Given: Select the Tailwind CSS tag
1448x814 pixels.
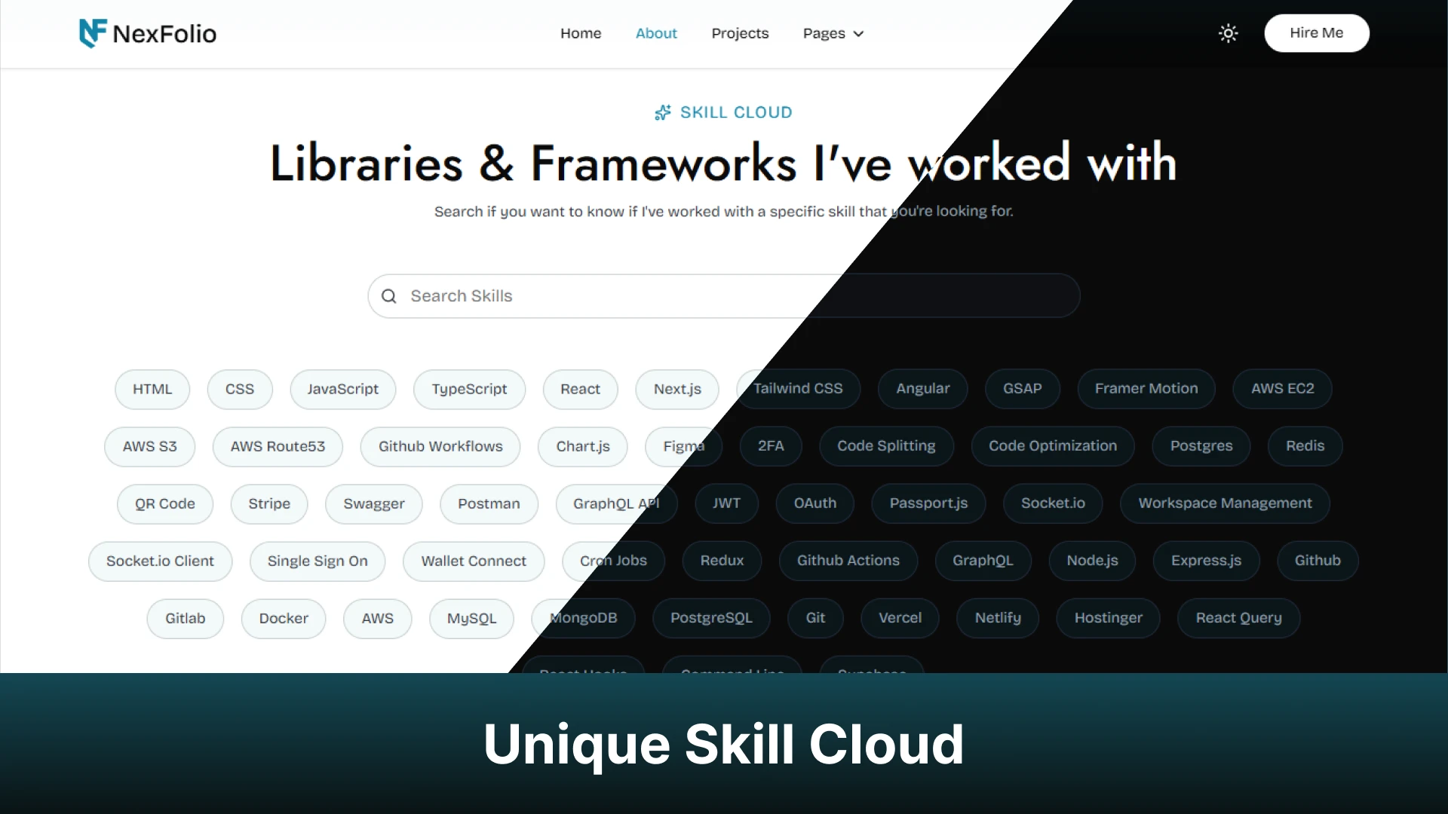Looking at the screenshot, I should click(798, 388).
